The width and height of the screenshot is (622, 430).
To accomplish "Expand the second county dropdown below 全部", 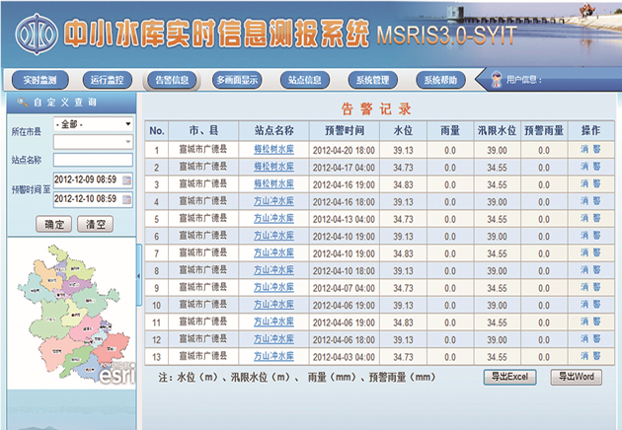I will click(x=93, y=142).
